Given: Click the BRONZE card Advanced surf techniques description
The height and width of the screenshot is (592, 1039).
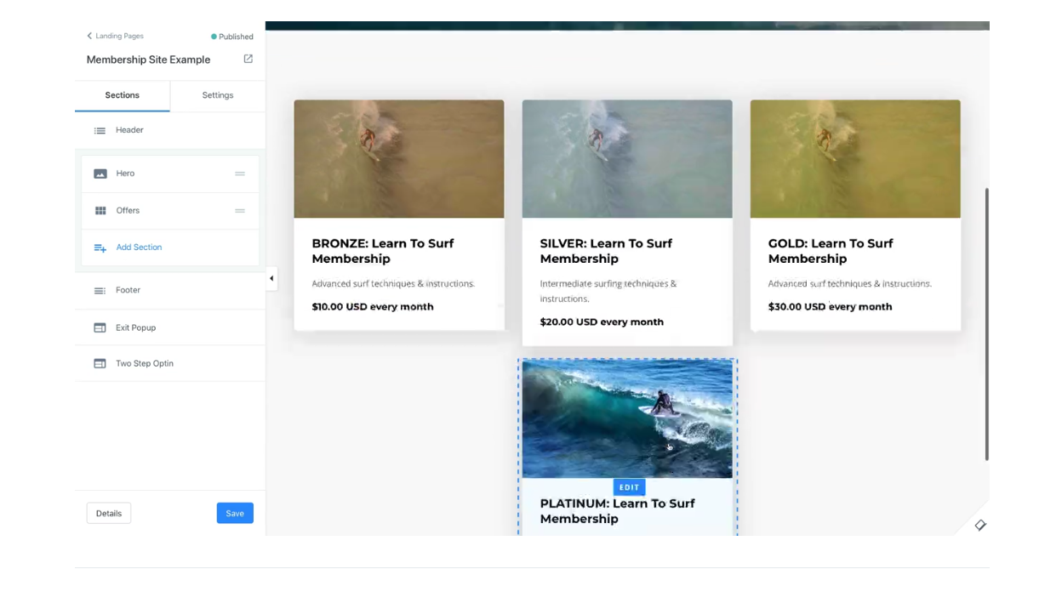Looking at the screenshot, I should (x=393, y=283).
